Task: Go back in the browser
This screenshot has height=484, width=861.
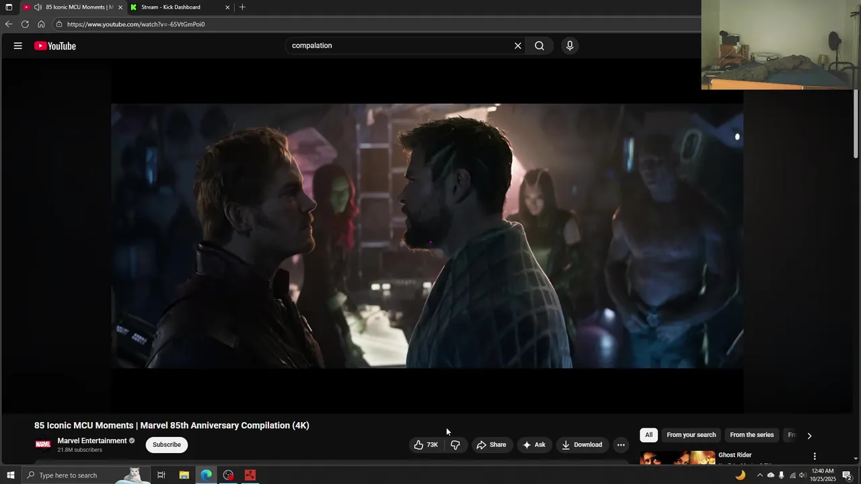Action: [x=9, y=24]
